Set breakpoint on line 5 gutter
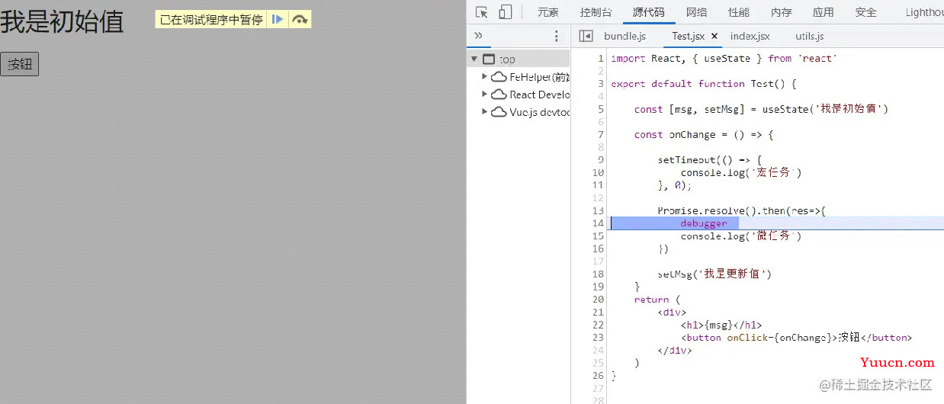This screenshot has height=404, width=944. tap(600, 109)
